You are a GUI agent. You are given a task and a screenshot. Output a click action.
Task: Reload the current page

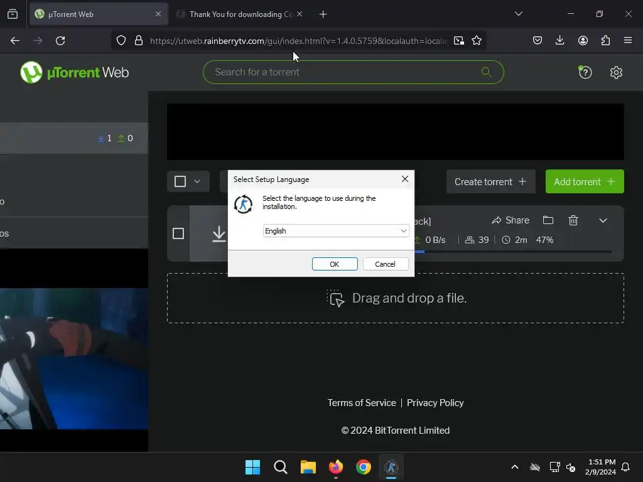pos(60,41)
